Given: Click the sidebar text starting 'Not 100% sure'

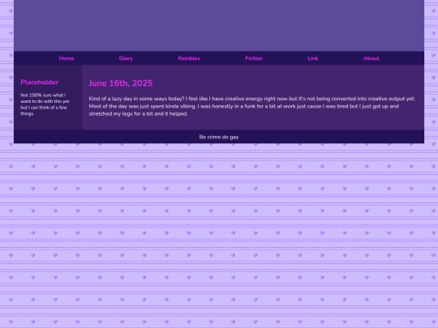Looking at the screenshot, I should 45,104.
